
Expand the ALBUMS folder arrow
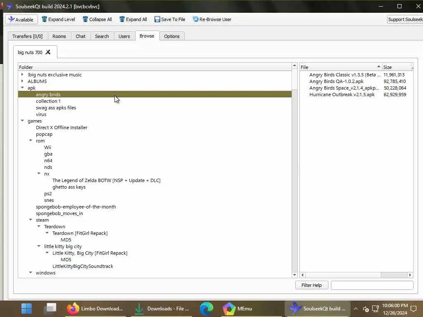click(x=22, y=81)
